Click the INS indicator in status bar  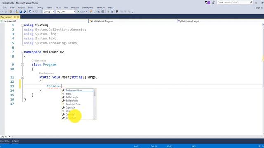(193, 146)
